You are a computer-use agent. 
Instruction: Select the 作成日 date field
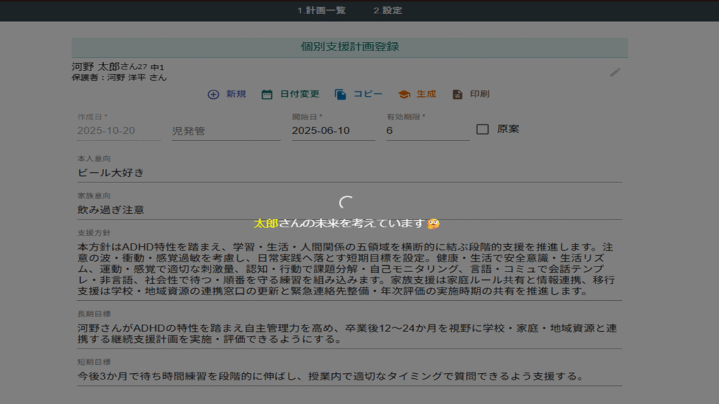(x=118, y=130)
